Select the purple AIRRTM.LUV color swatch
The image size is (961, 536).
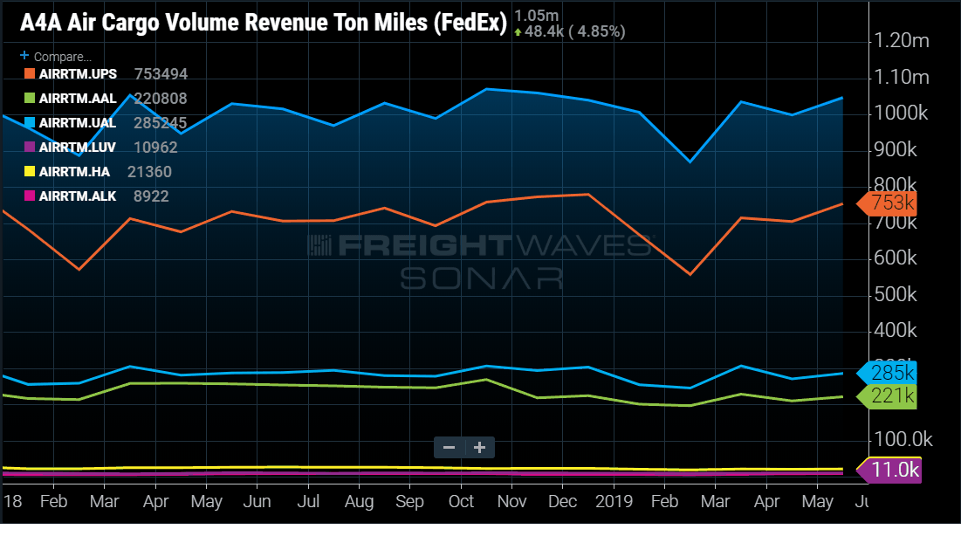pyautogui.click(x=30, y=148)
